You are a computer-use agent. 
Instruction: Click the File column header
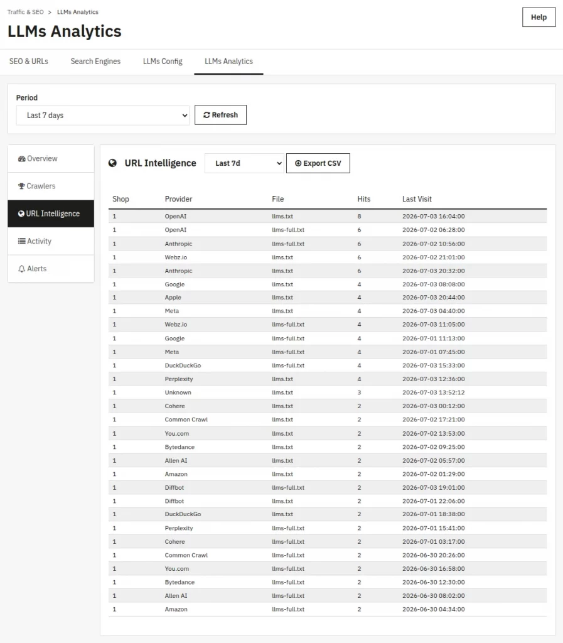pos(278,199)
